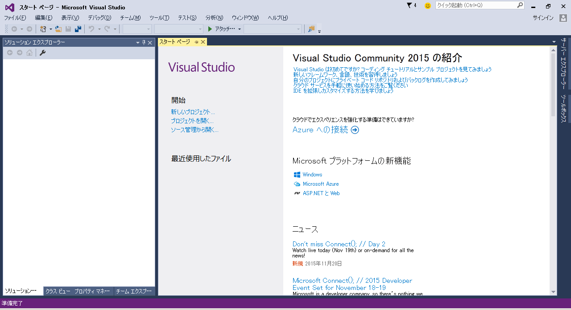Open the ヘルプ(H) menu
Screen dimensions: 571x310
278,18
